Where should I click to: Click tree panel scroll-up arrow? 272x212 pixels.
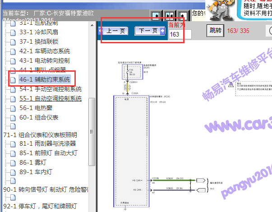(x=92, y=26)
